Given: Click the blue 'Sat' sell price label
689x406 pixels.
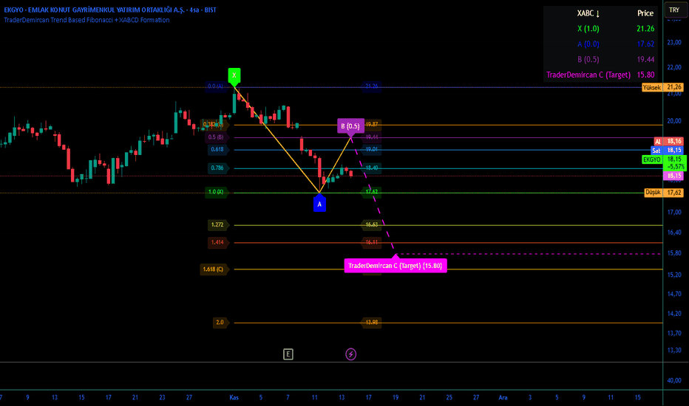Looking at the screenshot, I should pos(656,150).
